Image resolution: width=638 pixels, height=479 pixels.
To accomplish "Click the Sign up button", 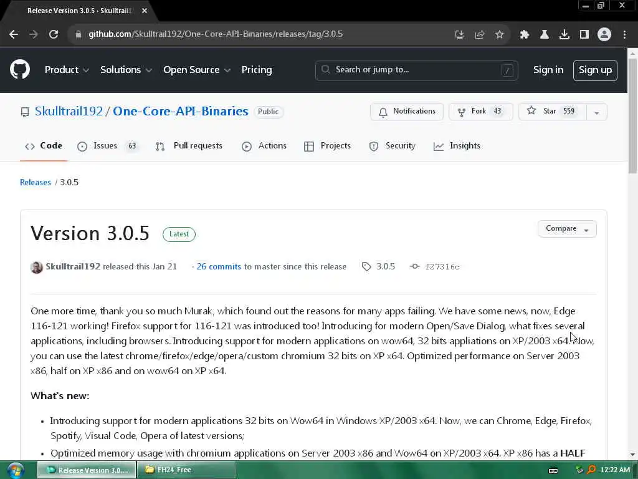I will tap(595, 70).
